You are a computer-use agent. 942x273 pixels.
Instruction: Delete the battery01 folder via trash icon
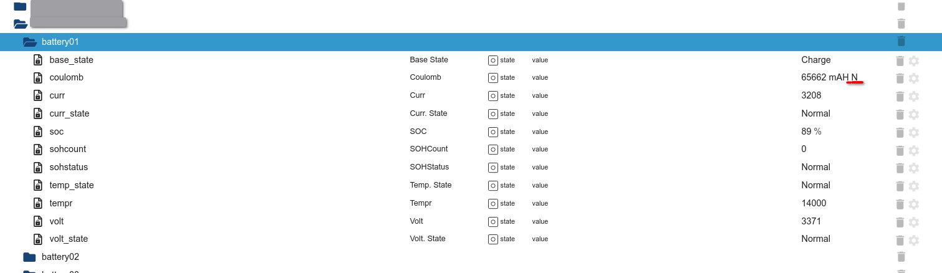[x=901, y=42]
